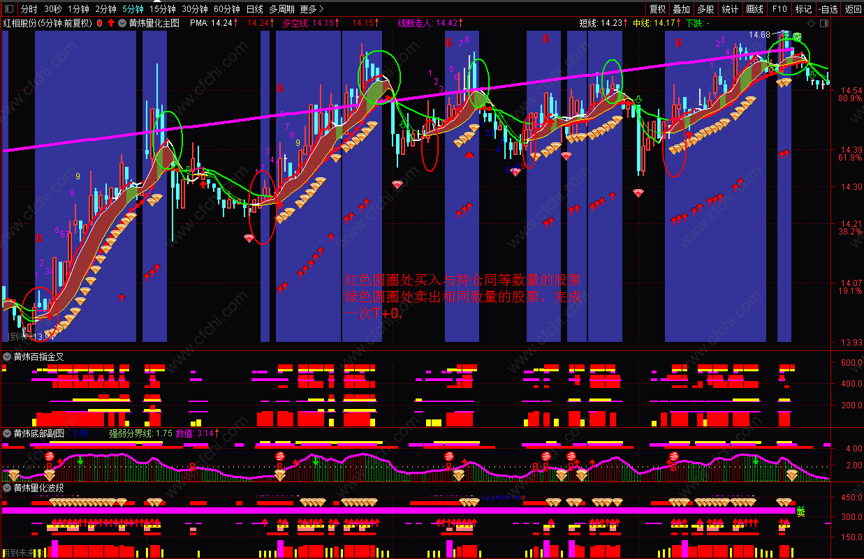
Task: Click the 强弱分界线: 1.75 label
Action: (x=140, y=433)
